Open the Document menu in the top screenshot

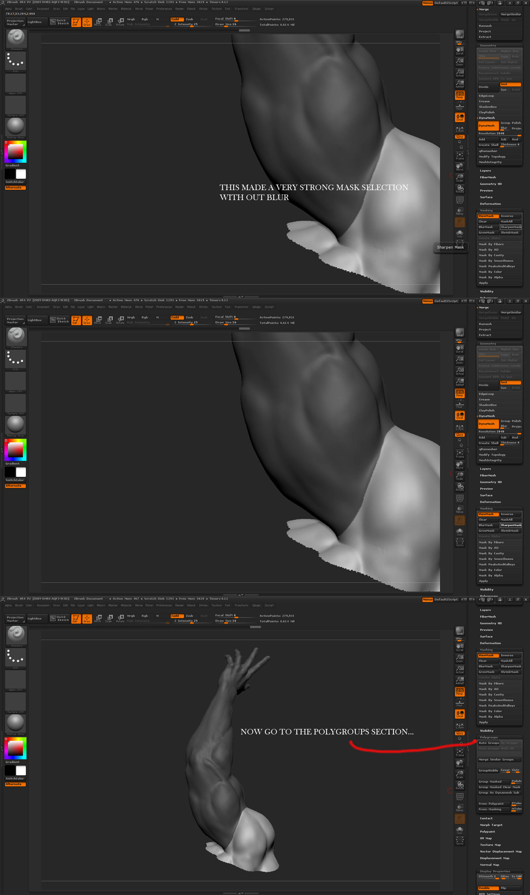tap(43, 9)
